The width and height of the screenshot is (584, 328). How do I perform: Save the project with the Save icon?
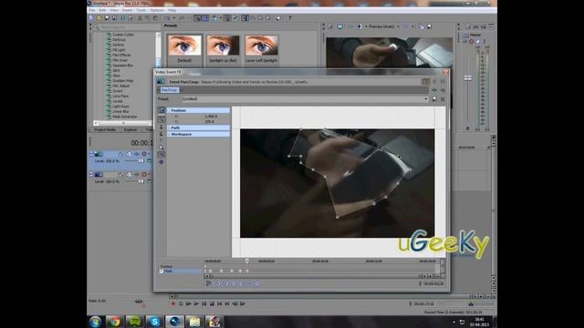[107, 18]
